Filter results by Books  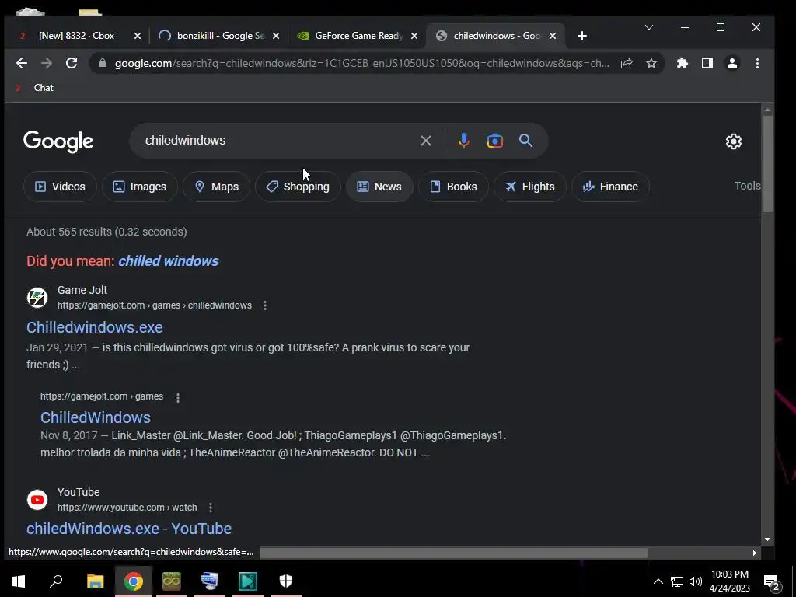pyautogui.click(x=453, y=187)
